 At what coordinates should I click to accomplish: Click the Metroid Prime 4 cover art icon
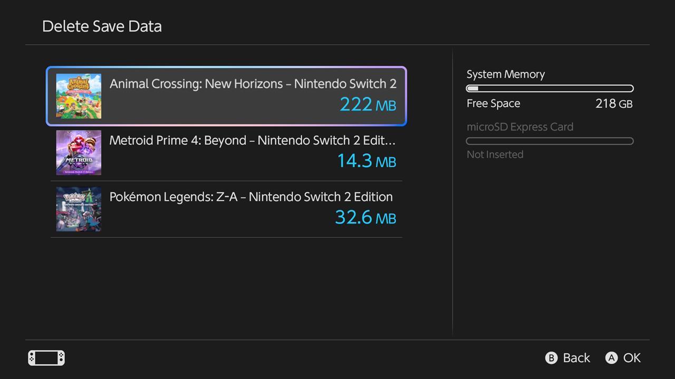pyautogui.click(x=79, y=153)
